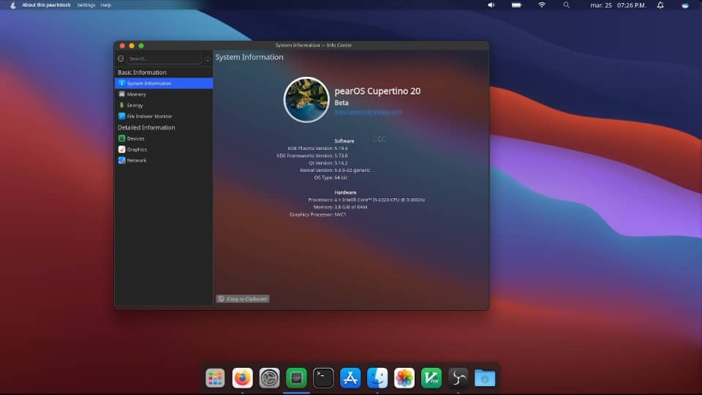The height and width of the screenshot is (395, 702).
Task: Open About this pearintosh menu
Action: click(x=46, y=5)
